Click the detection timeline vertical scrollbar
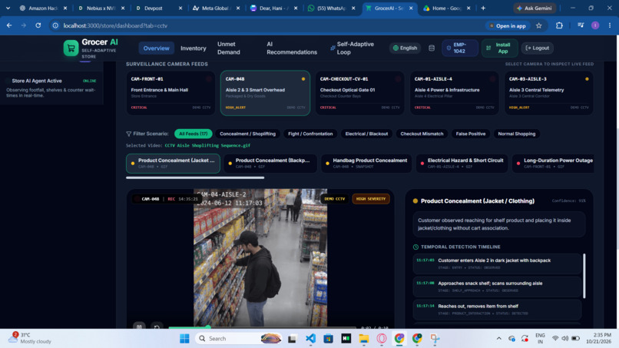 [x=584, y=276]
